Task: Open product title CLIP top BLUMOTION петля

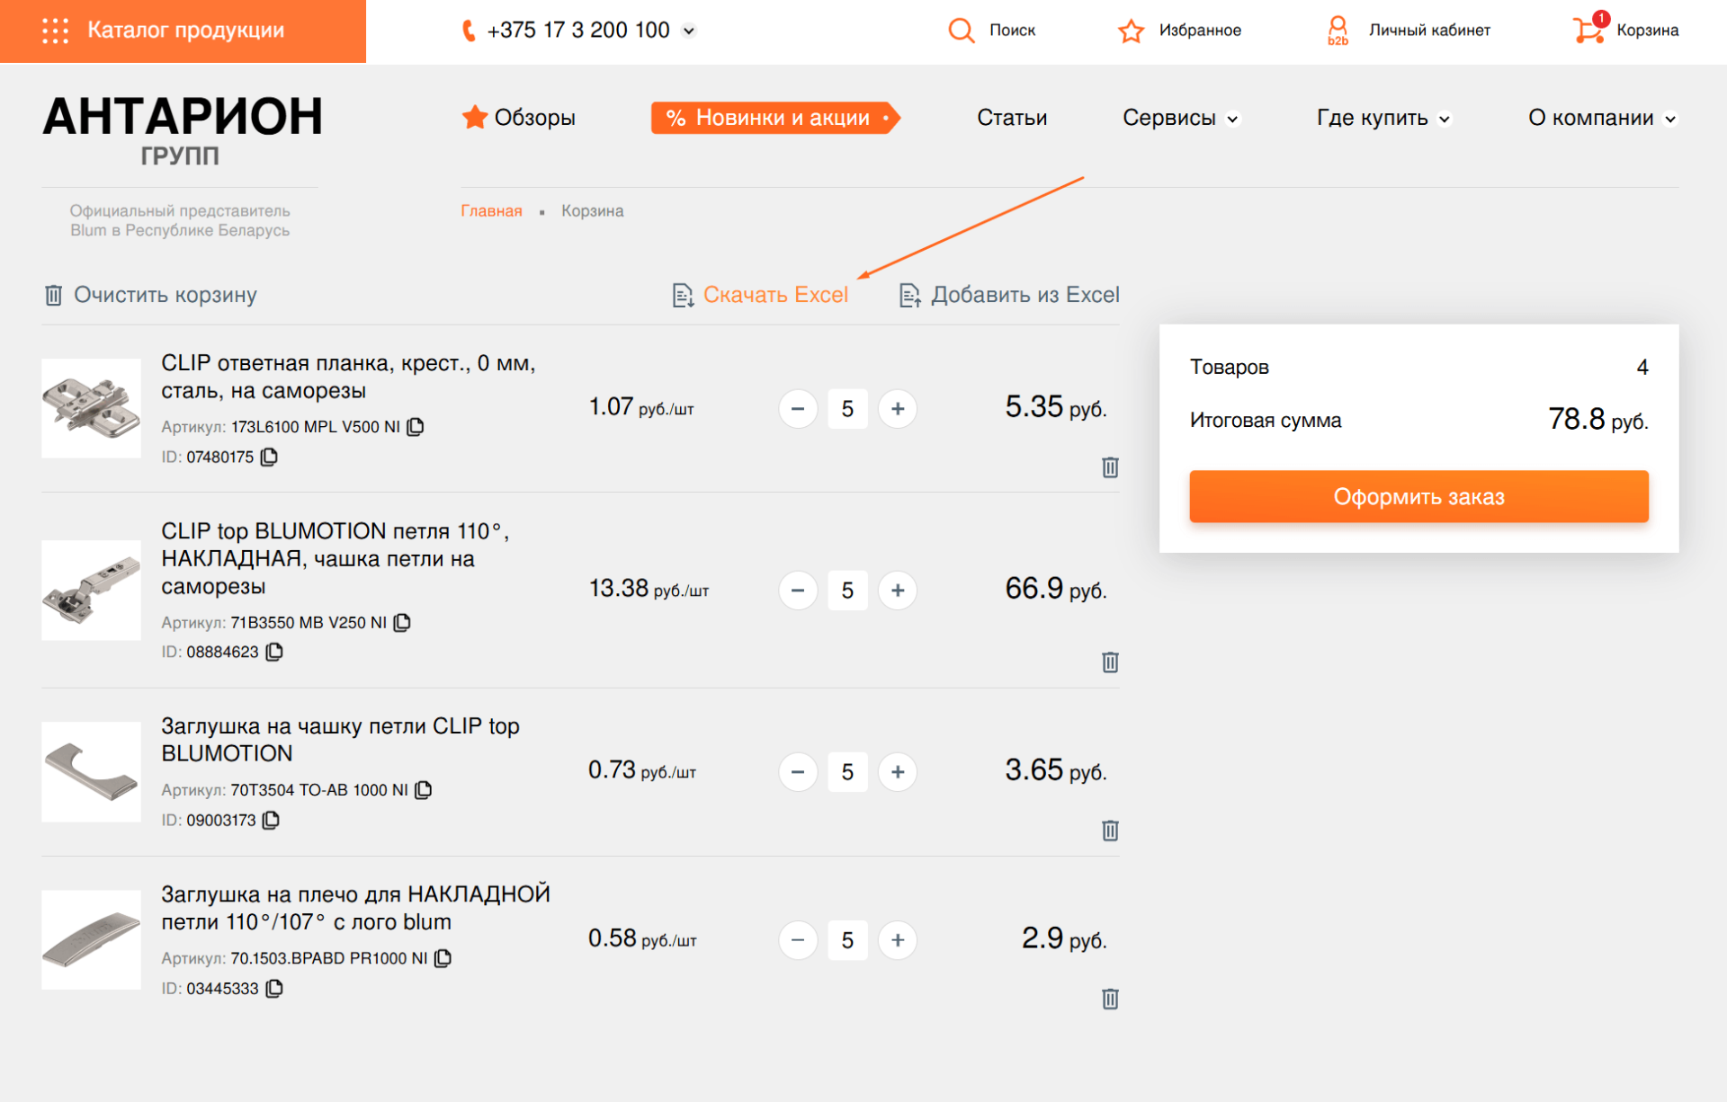Action: point(336,558)
